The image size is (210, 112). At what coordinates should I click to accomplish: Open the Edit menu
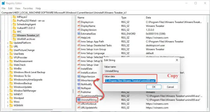(10, 8)
